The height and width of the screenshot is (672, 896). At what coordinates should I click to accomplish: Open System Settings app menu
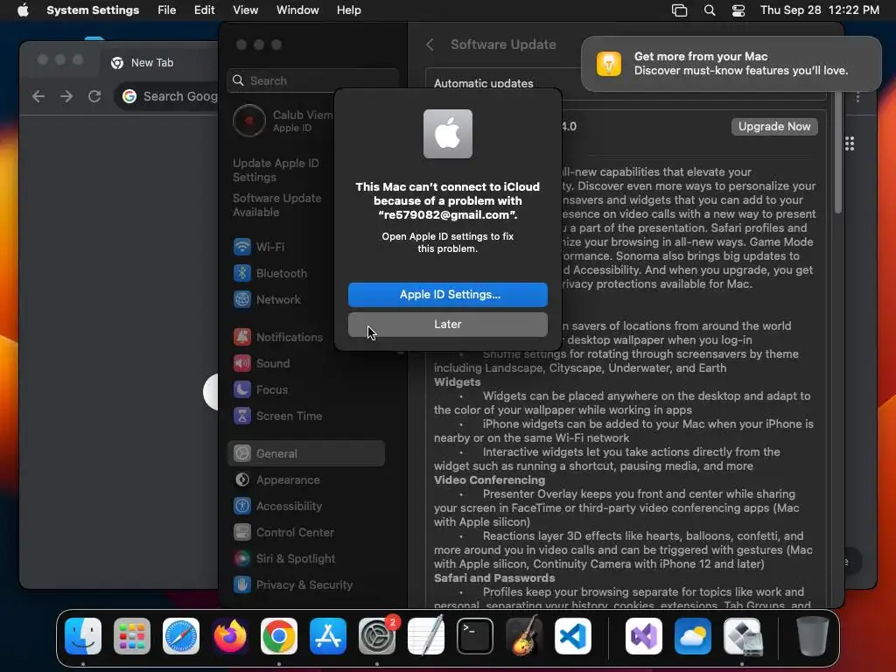[x=93, y=10]
